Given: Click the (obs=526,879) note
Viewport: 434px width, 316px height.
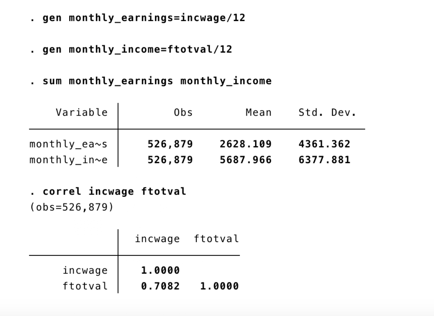Looking at the screenshot, I should 71,207.
